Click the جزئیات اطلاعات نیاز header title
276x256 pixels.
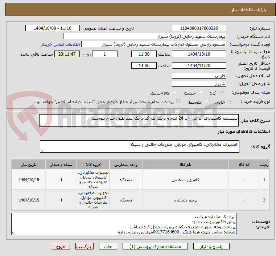click(249, 10)
